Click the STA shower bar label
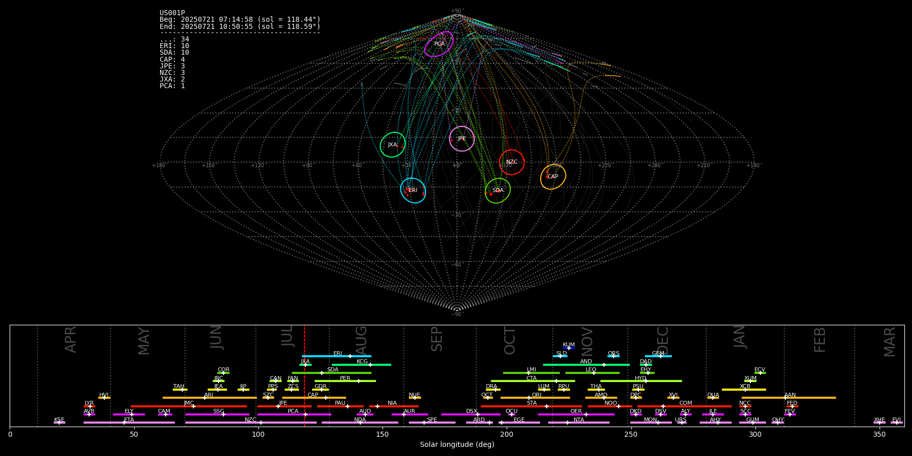912x456 pixels. 531,403
